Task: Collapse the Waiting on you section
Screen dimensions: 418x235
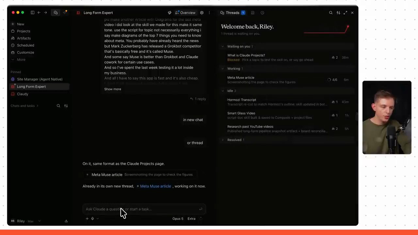Action: pyautogui.click(x=223, y=46)
